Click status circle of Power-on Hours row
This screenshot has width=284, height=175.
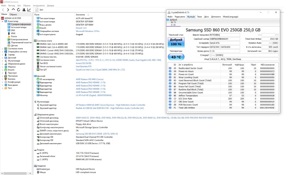click(170, 71)
